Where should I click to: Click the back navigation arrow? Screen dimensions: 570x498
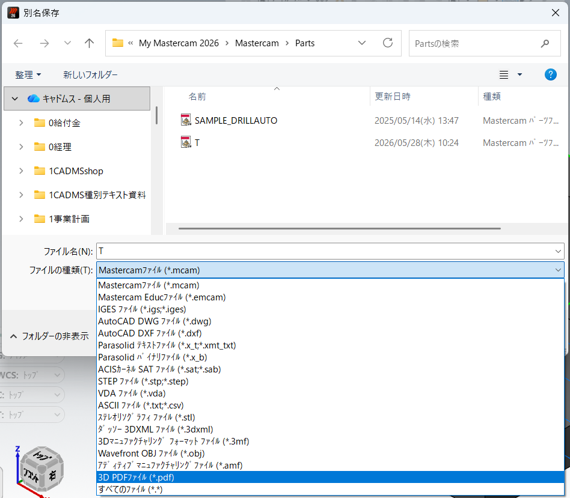(x=18, y=44)
